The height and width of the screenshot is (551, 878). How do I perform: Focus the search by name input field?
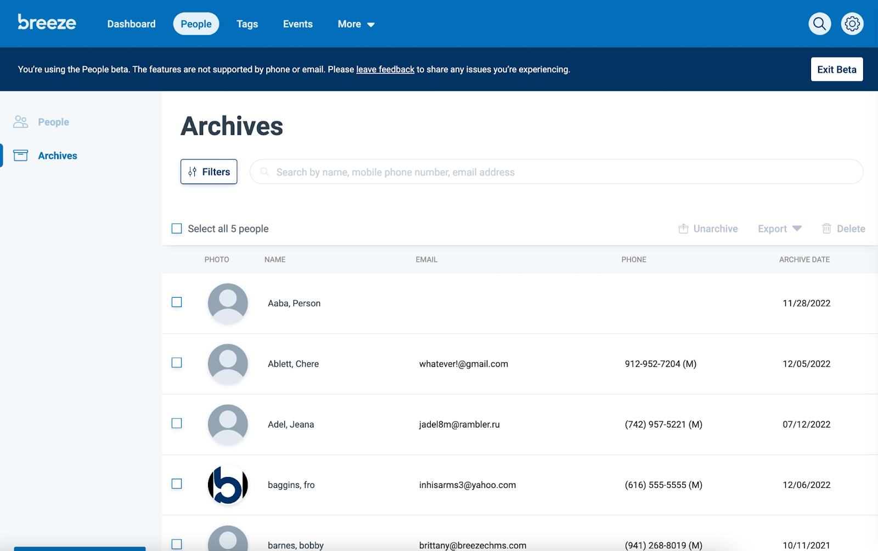pyautogui.click(x=556, y=172)
